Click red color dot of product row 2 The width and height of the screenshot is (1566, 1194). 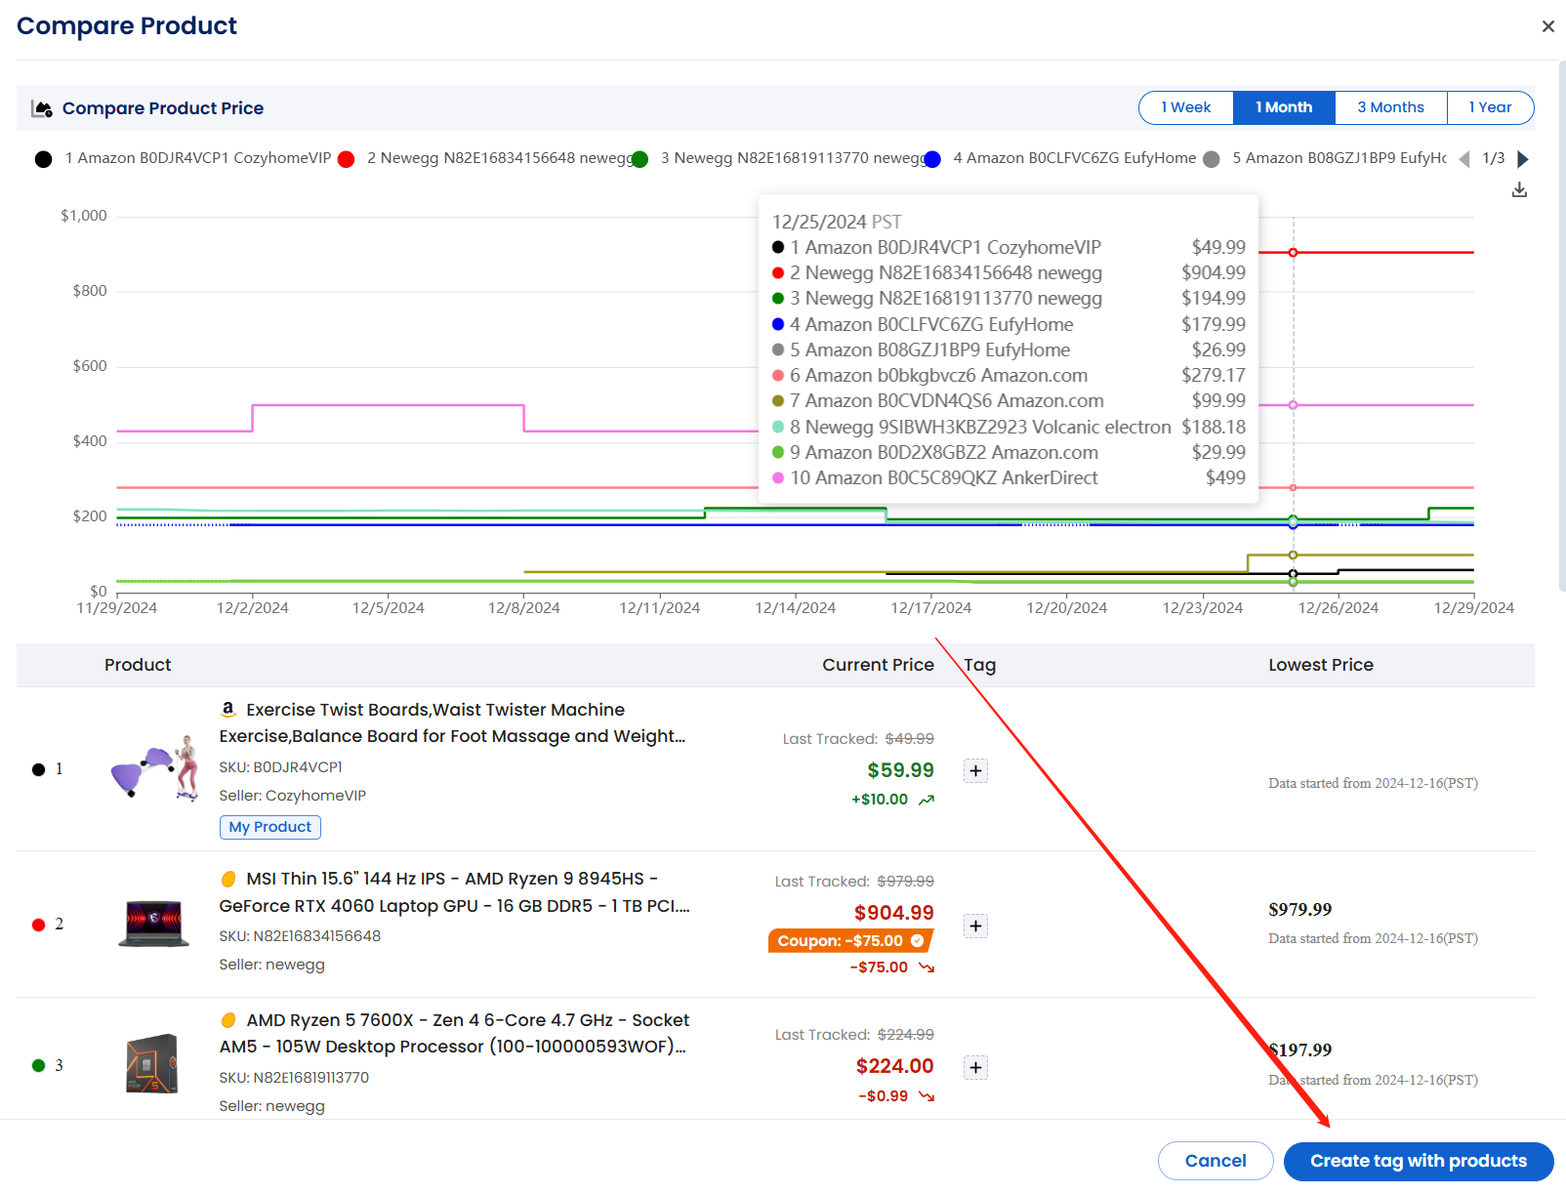tap(39, 925)
